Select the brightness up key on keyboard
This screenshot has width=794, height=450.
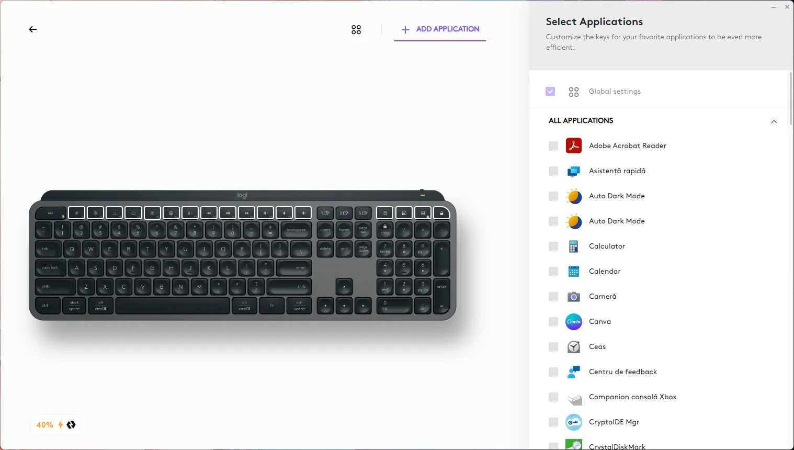tap(96, 213)
